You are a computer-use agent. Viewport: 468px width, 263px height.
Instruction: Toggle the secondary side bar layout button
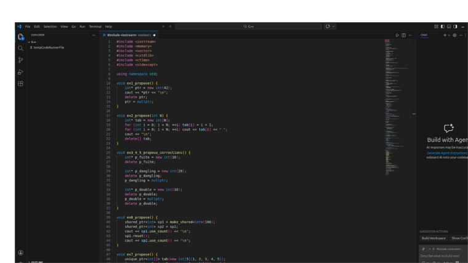[x=456, y=26]
